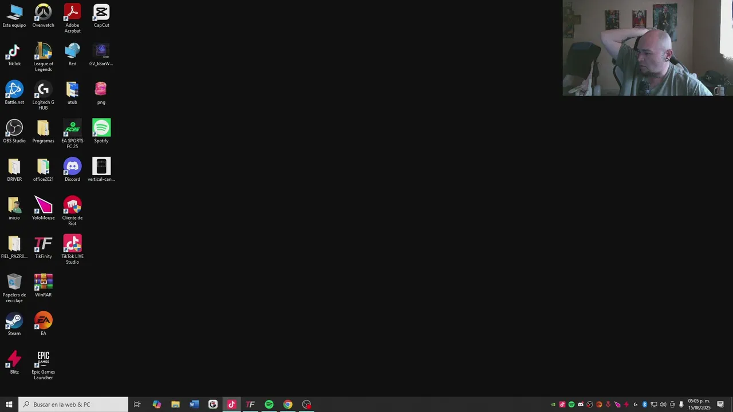Select the GV_k8arW file on desktop
This screenshot has width=733, height=412.
tap(101, 55)
